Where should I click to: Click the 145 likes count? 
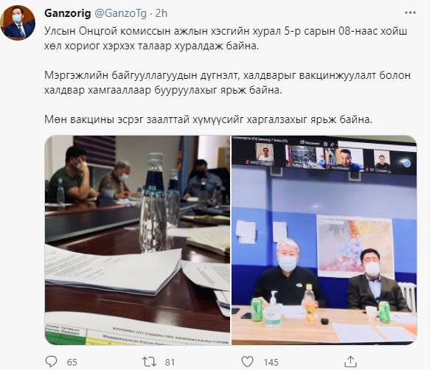(271, 362)
